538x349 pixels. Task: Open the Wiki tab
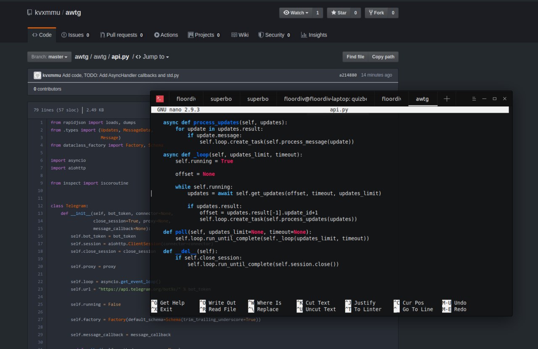[240, 35]
